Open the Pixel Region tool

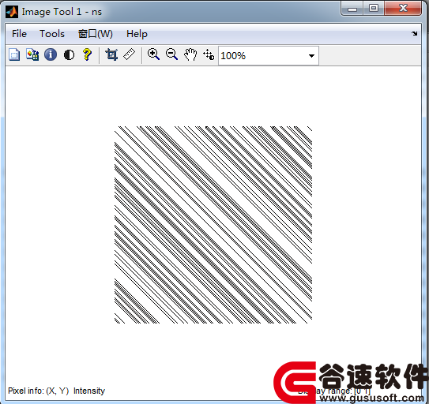(x=32, y=54)
